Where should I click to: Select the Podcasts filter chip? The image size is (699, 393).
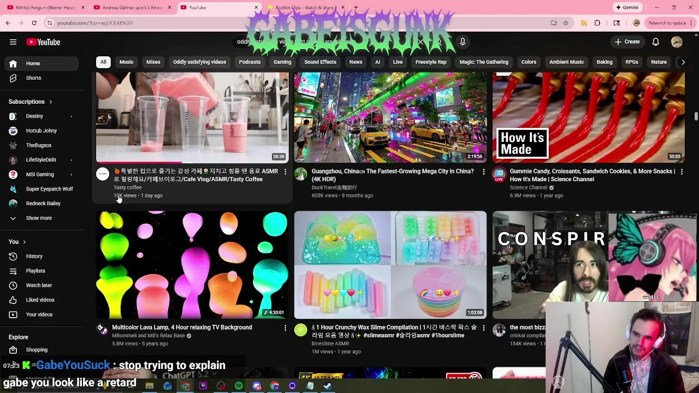coord(250,62)
